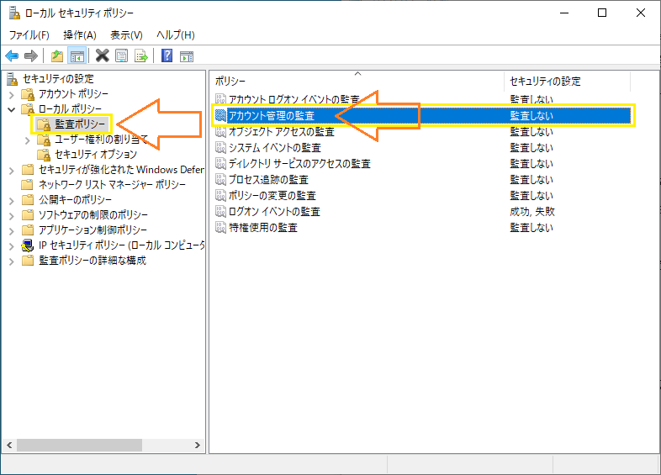Select 監査ポリシー in the tree
The image size is (661, 475).
coord(80,124)
